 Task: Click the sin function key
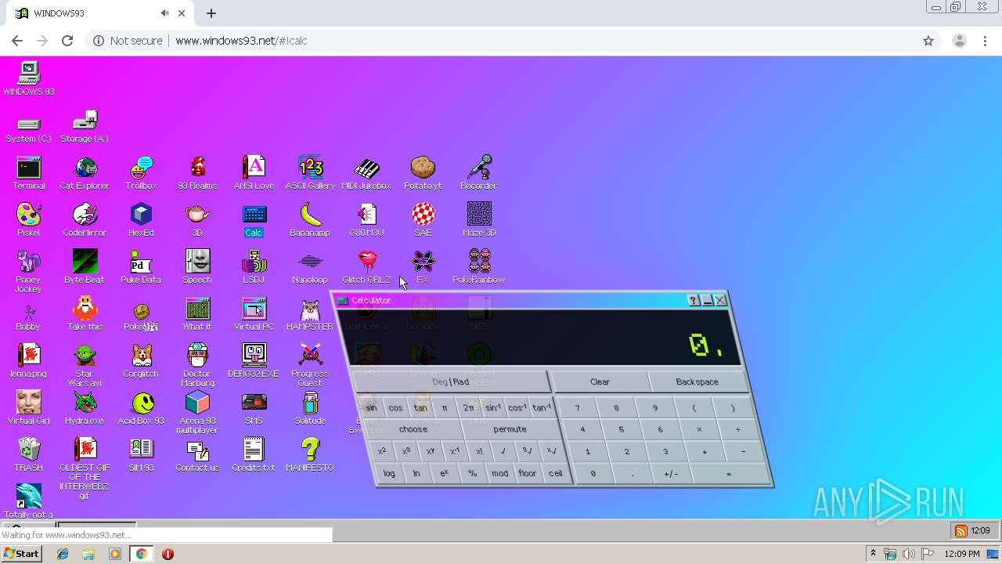[371, 407]
